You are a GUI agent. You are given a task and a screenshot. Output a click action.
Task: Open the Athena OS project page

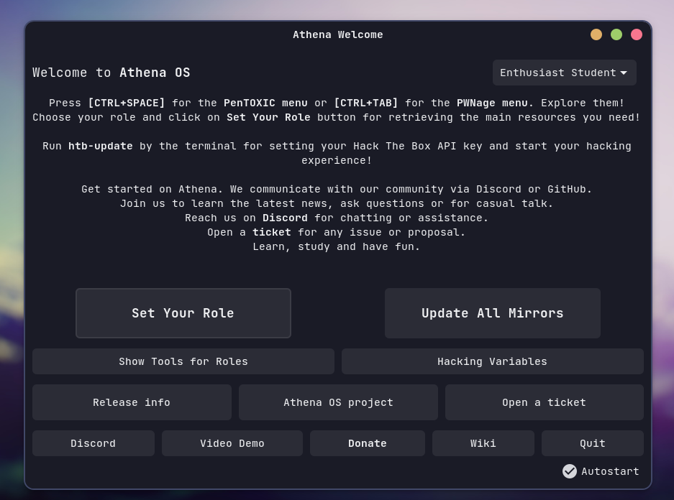338,402
